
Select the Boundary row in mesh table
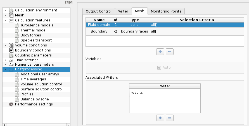pyautogui.click(x=99, y=31)
